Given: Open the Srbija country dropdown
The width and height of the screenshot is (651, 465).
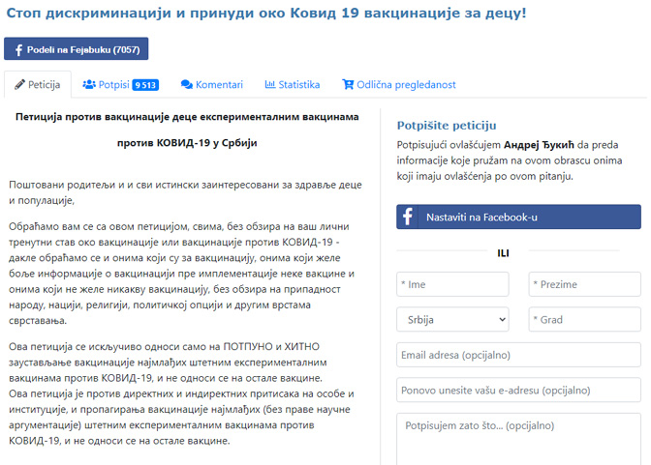Looking at the screenshot, I should tap(452, 319).
